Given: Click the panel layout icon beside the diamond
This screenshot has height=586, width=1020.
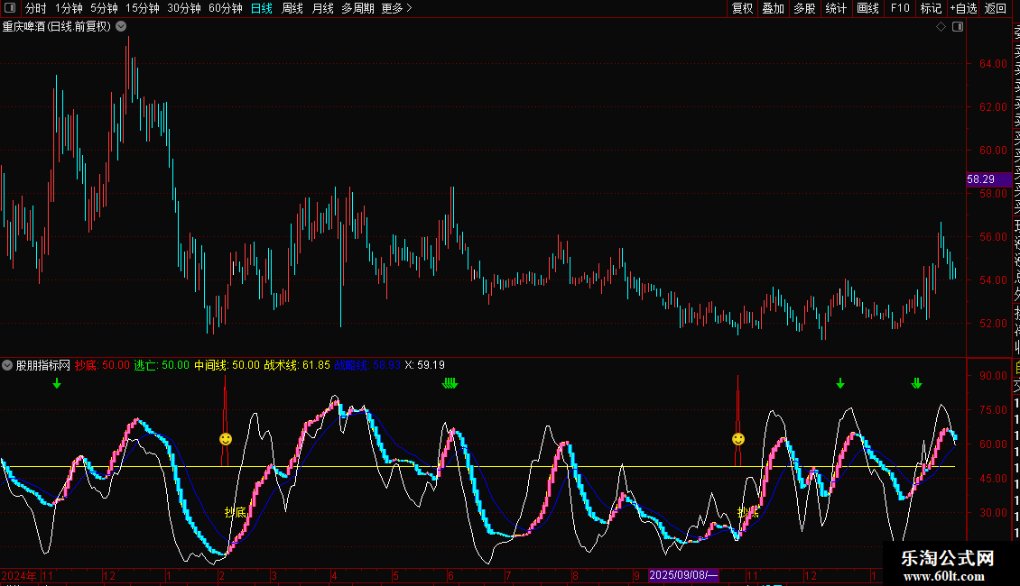Looking at the screenshot, I should click(957, 27).
